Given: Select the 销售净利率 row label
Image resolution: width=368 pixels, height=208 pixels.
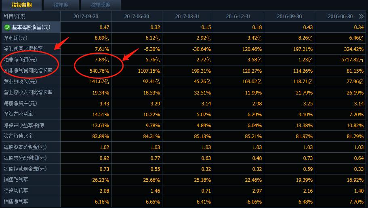Looking at the screenshot, I should (x=16, y=202).
